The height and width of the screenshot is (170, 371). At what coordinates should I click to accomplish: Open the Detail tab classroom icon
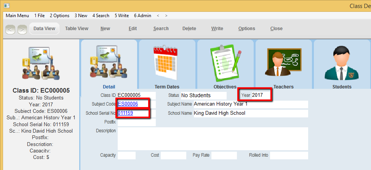pos(109,62)
